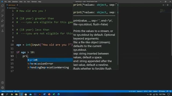Click the editor minimap preview
The width and height of the screenshot is (172, 96).
[163, 11]
